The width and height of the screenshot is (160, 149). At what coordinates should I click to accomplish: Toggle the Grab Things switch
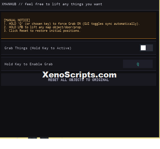pos(146,48)
